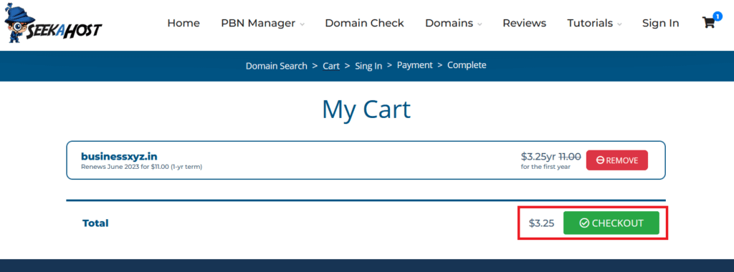Viewport: 734px width, 272px height.
Task: Click the $3.25yr price text
Action: click(538, 157)
